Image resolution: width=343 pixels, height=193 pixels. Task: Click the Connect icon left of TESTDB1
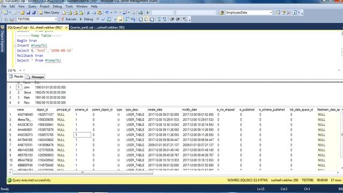[x=6, y=19]
